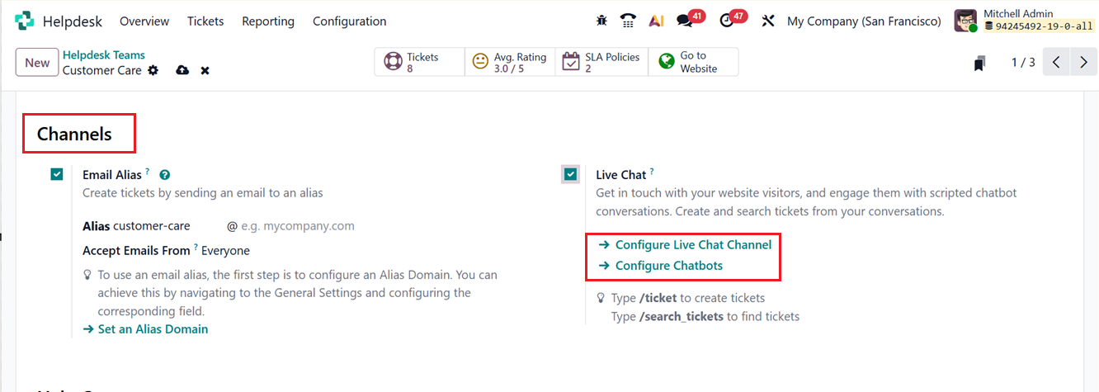Expand the Mitchell Admin user menu

point(1023,21)
